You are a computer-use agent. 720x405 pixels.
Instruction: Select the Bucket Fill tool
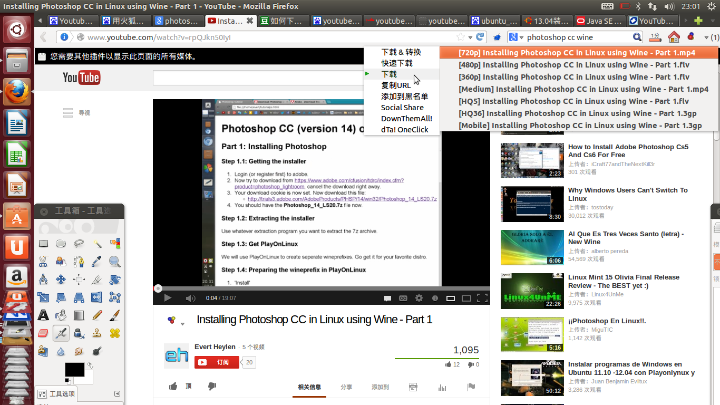[61, 315]
